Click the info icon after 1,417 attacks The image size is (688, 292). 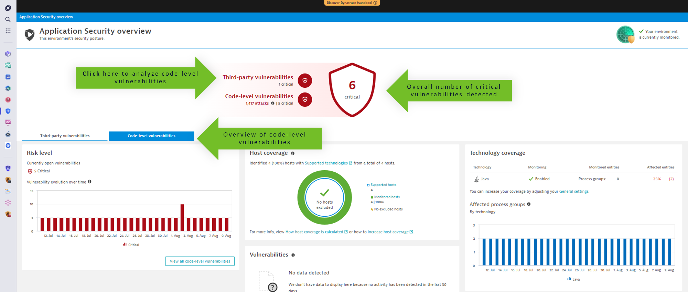click(x=272, y=103)
